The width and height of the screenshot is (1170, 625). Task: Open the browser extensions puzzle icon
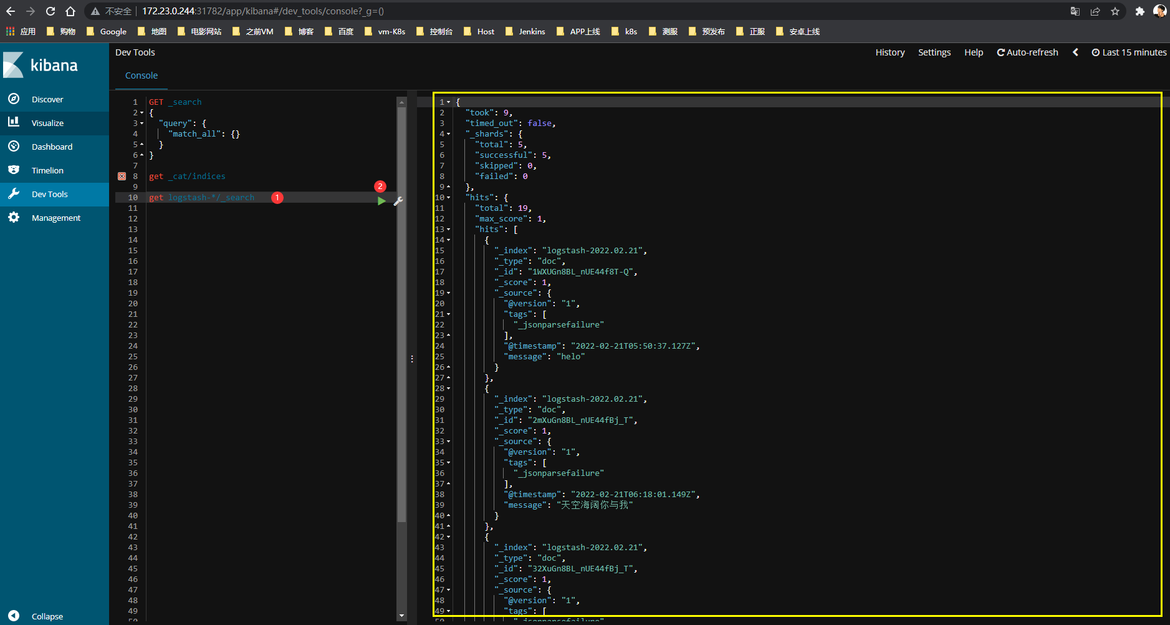[x=1140, y=11]
